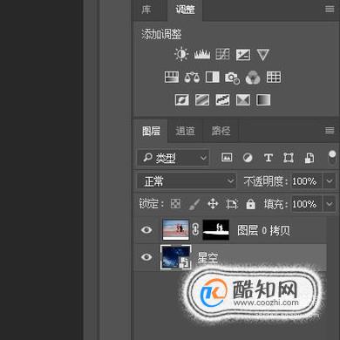Filter layers by type text layers
Viewport: 340px width, 340px height.
coord(268,158)
